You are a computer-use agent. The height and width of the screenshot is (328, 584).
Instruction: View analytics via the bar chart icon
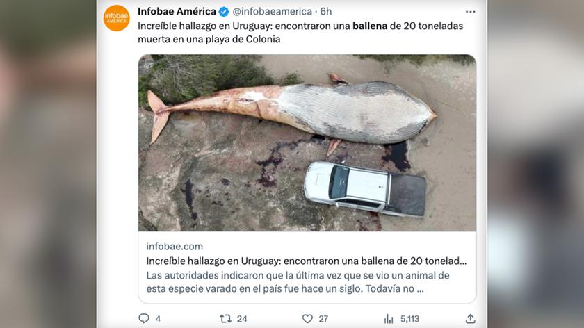(x=389, y=319)
